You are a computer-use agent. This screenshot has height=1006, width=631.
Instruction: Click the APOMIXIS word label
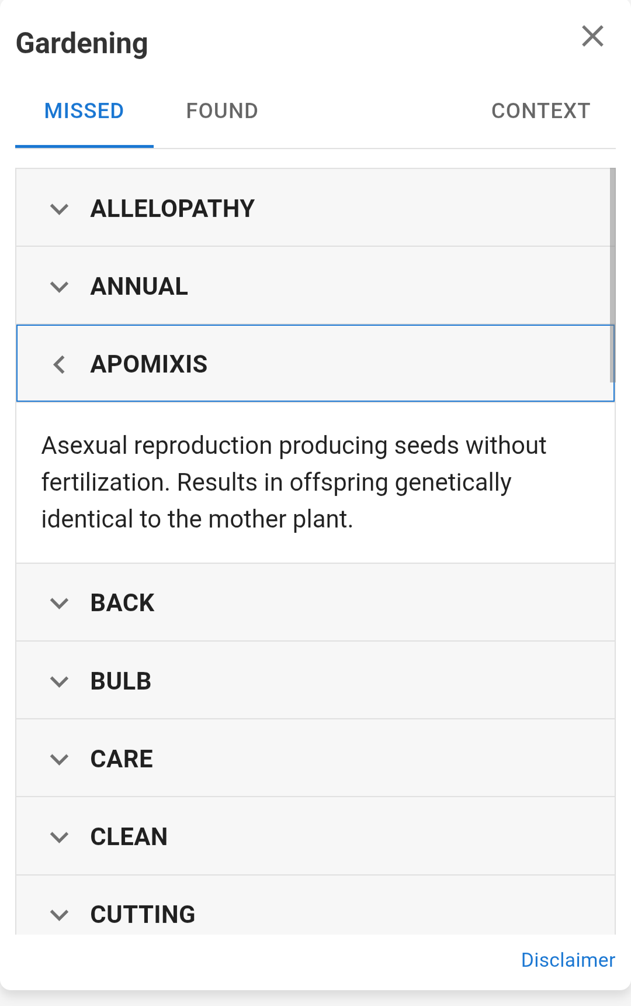149,364
